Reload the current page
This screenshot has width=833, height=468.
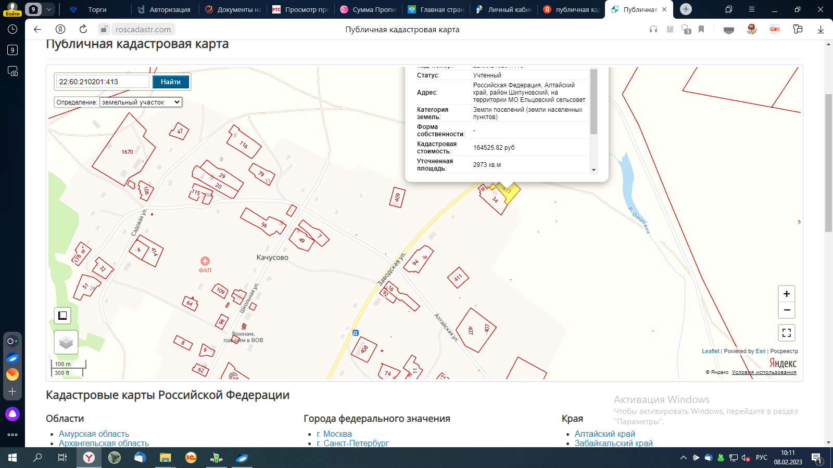pos(83,29)
